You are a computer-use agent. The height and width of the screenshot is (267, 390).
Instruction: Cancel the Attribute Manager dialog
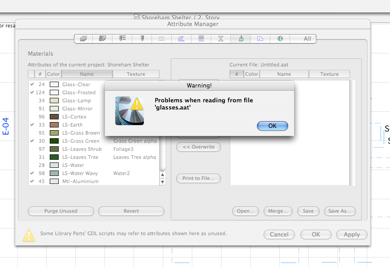click(x=279, y=234)
